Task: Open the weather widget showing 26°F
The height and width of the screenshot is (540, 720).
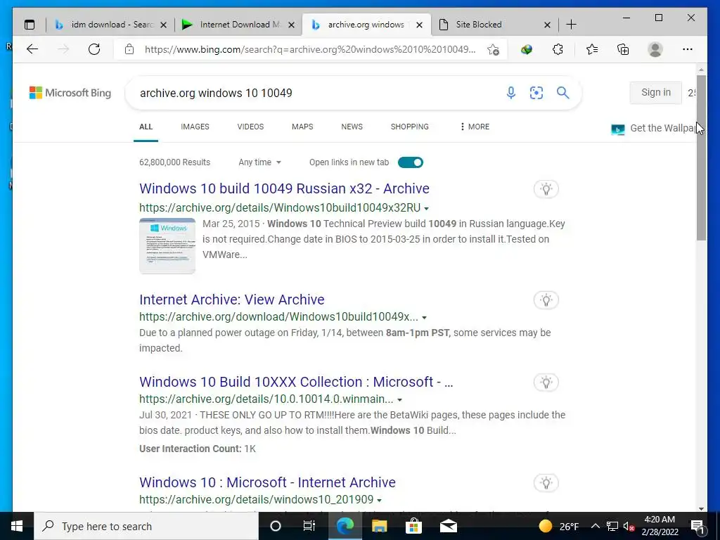Action: coord(559,526)
